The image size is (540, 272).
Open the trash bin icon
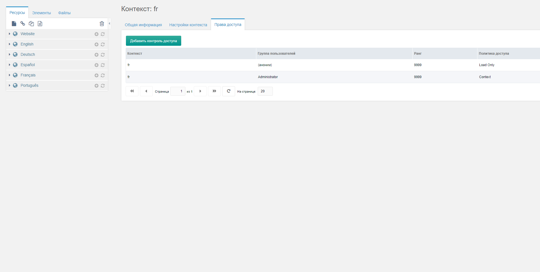pyautogui.click(x=102, y=24)
